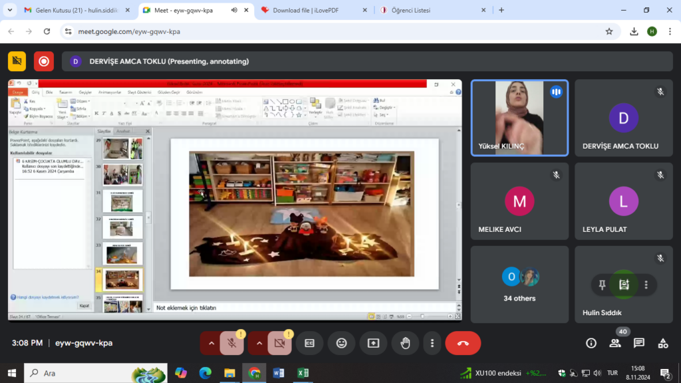Expand video settings chevron beside camera
This screenshot has height=383, width=681.
pyautogui.click(x=259, y=343)
